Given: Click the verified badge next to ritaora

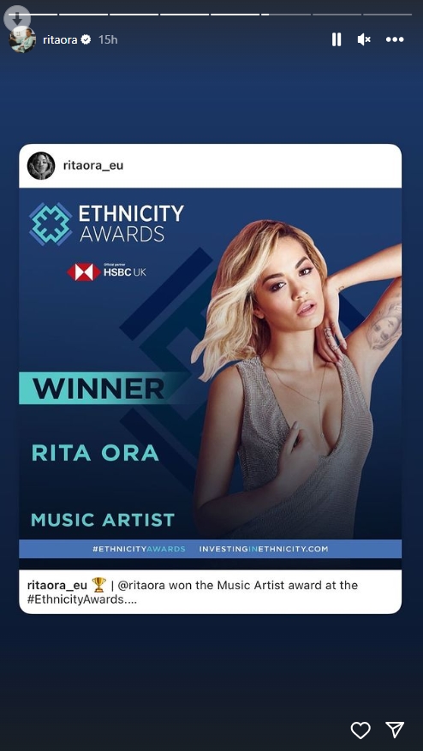Looking at the screenshot, I should point(86,39).
